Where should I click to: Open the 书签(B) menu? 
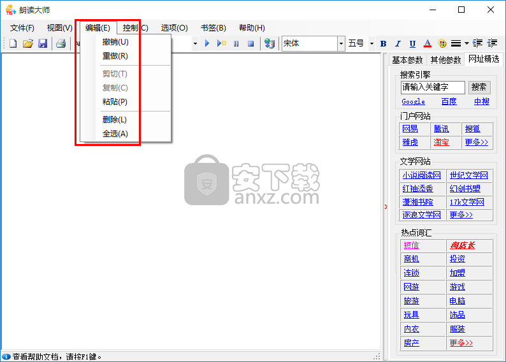pos(213,28)
